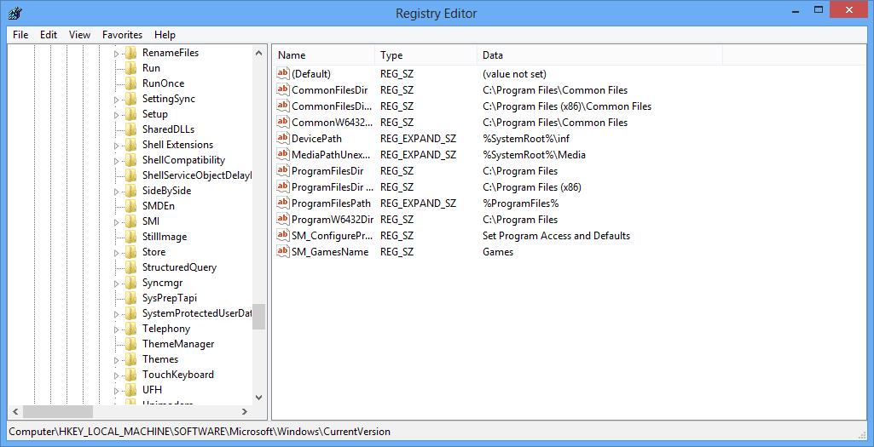Click the "%SystemRoot%\inf" data cell
Viewport: 874px width, 447px height.
525,138
